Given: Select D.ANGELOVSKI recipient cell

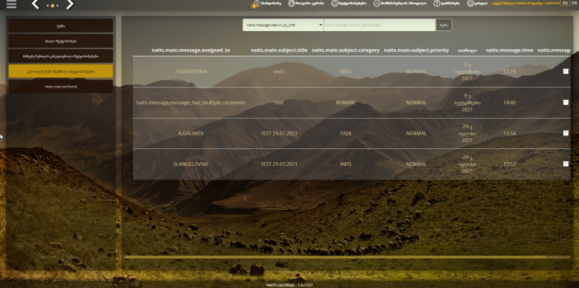Looking at the screenshot, I should click(x=190, y=164).
